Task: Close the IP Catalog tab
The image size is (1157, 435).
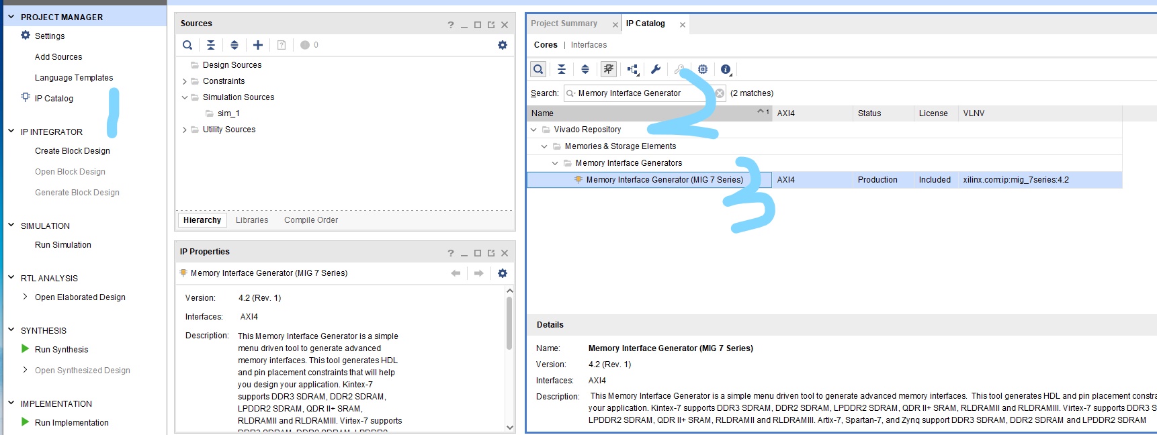Action: coord(683,25)
